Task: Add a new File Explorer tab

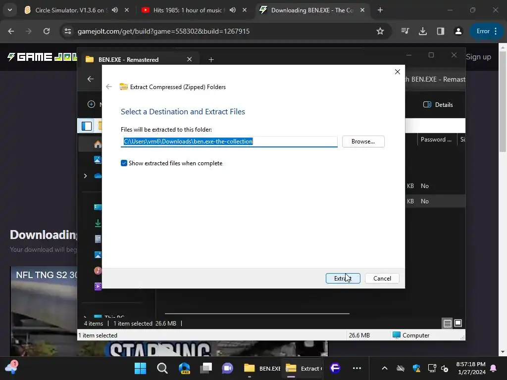Action: click(211, 59)
